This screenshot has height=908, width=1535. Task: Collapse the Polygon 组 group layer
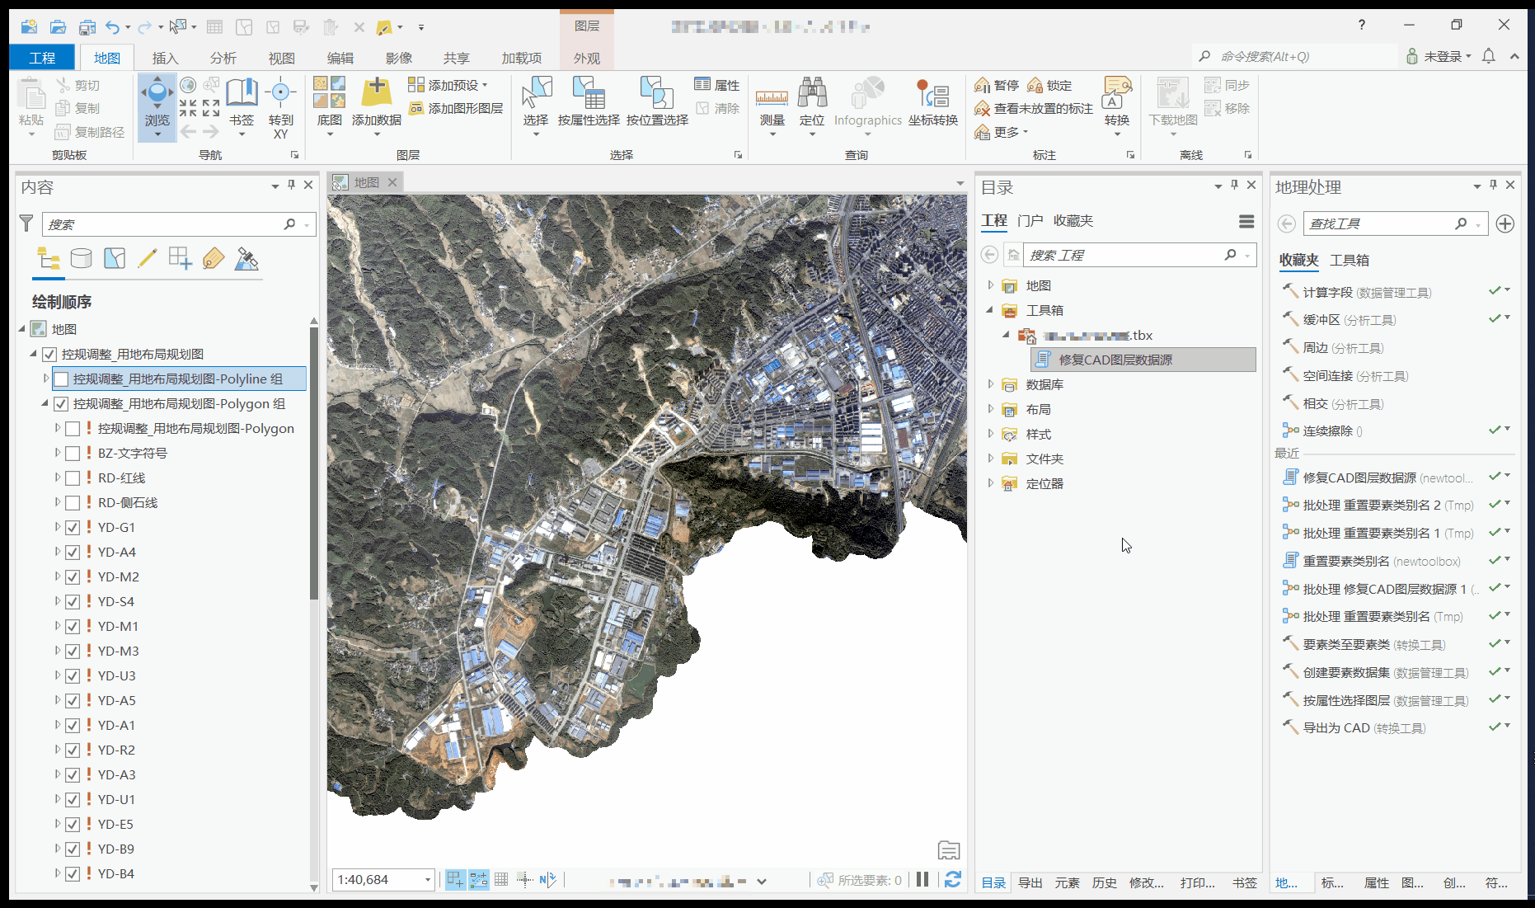tap(45, 403)
